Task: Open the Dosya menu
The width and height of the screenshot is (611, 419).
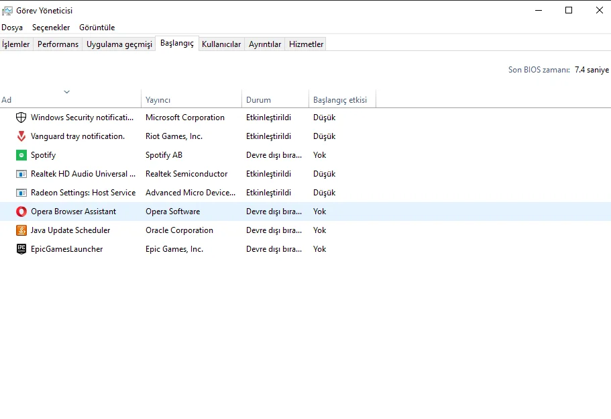Action: click(x=12, y=28)
